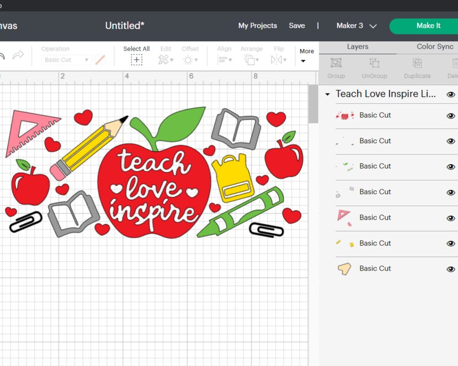Select the gray book outline layer thumbnail

coord(345,192)
